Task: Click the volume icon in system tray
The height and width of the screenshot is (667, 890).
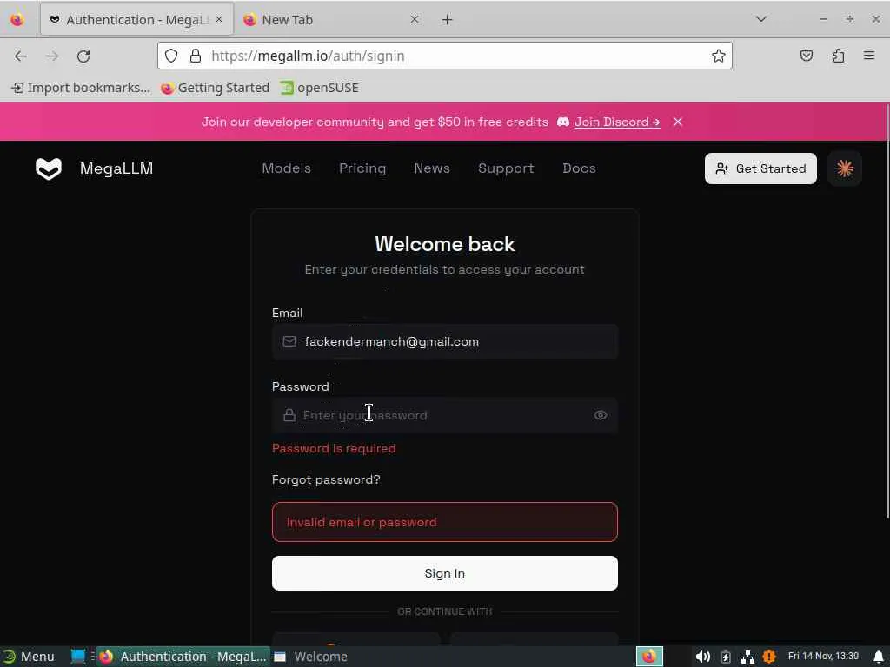Action: [702, 657]
